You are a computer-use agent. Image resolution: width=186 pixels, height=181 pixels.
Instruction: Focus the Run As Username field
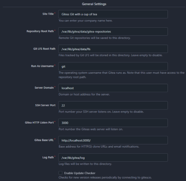click(113, 66)
